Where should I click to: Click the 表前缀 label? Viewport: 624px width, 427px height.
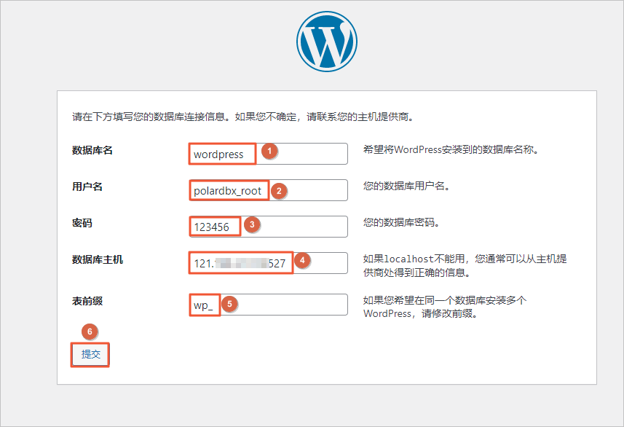tap(87, 301)
